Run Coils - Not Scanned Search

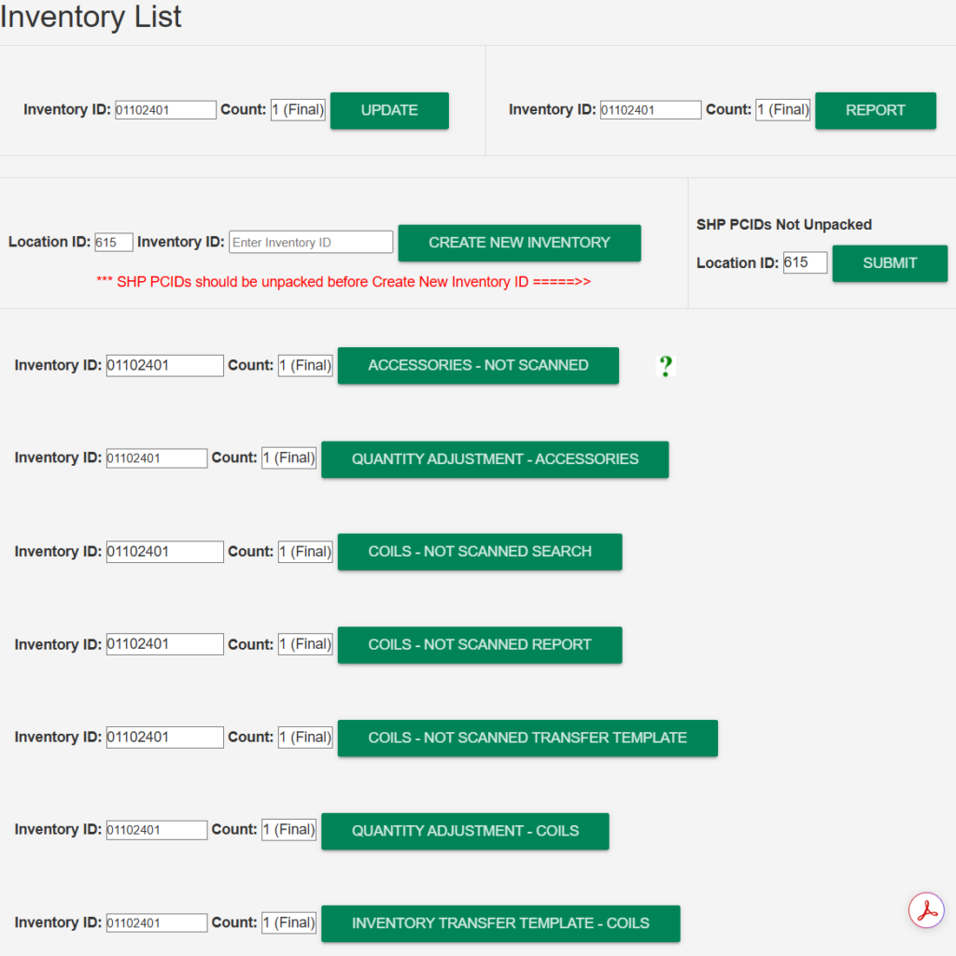[x=480, y=552]
